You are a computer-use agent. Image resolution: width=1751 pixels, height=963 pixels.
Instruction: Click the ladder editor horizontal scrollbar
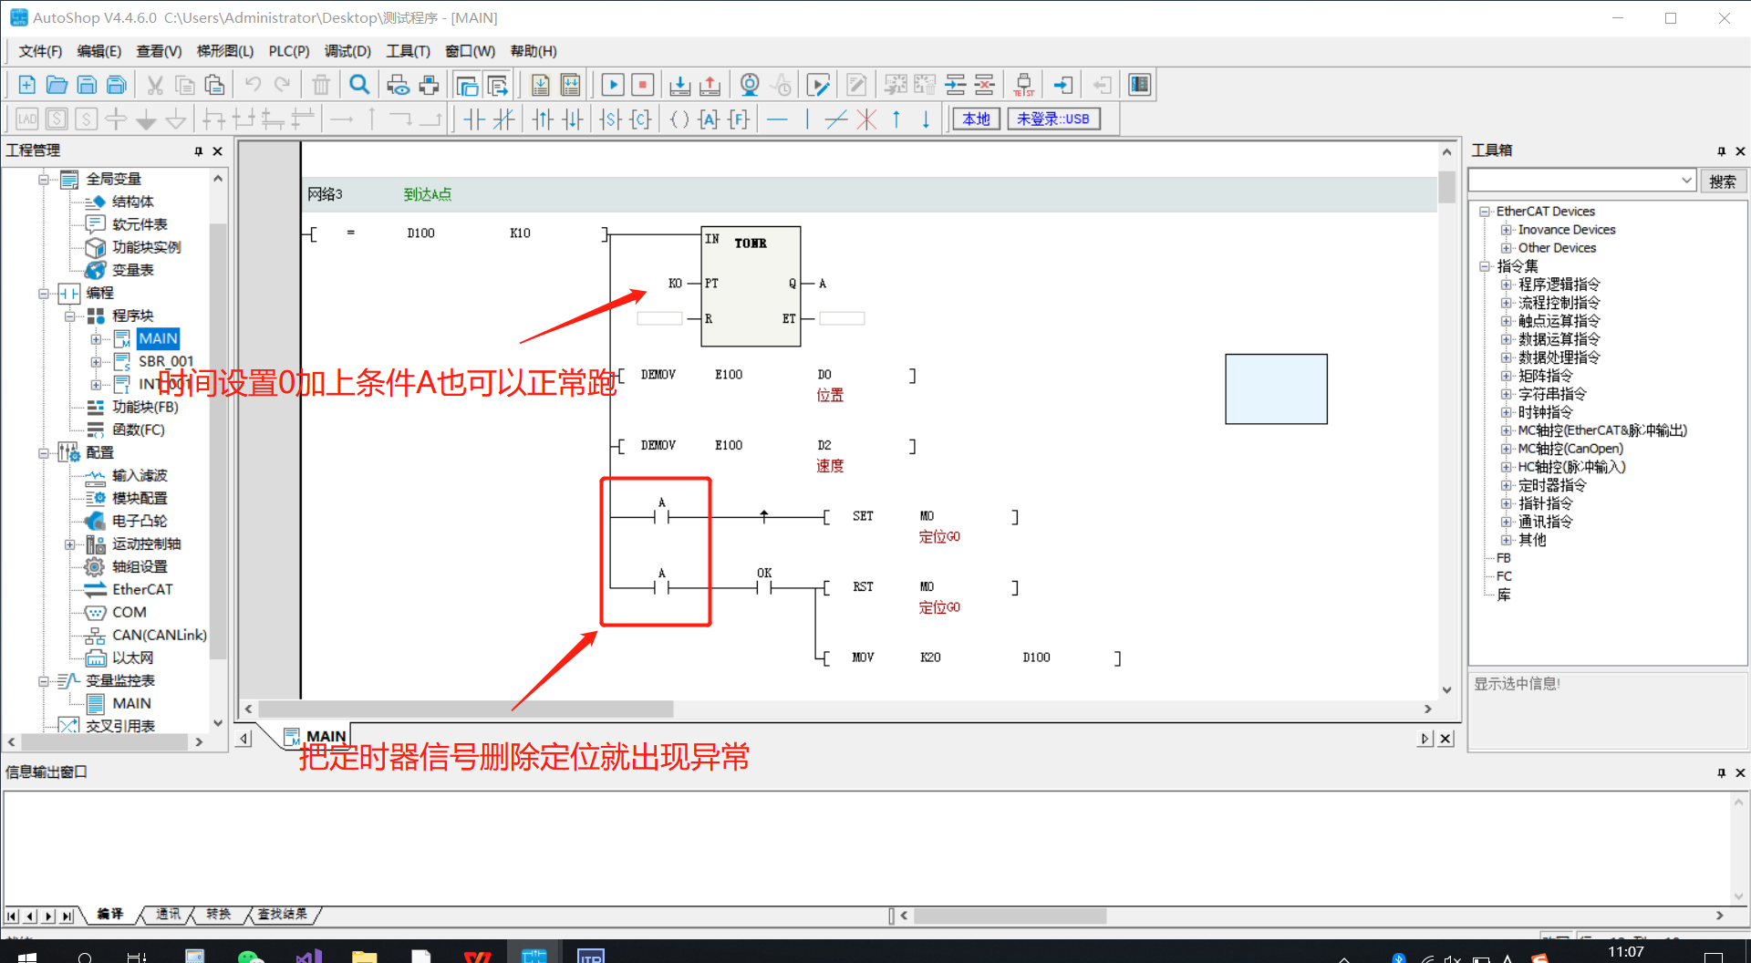pyautogui.click(x=465, y=709)
